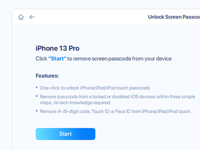Select the Remove 4-/6-digit code feature line
Image resolution: width=200 pixels, height=150 pixels.
[116, 111]
